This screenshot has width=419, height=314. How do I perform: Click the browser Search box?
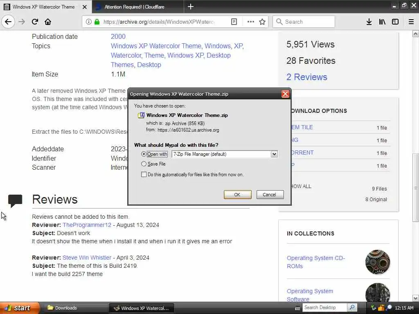tap(304, 22)
